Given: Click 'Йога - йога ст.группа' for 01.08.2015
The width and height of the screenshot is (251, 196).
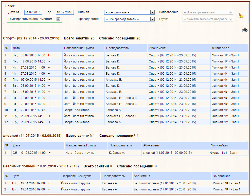Looking at the screenshot, I should (x=80, y=153).
